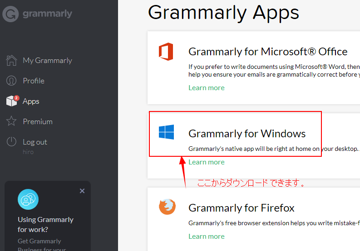Click the Grammarly logo icon
360x251 pixels.
coord(10,14)
